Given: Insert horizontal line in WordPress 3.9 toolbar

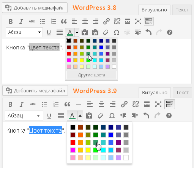Looking at the screenshot, I should click(79, 104).
